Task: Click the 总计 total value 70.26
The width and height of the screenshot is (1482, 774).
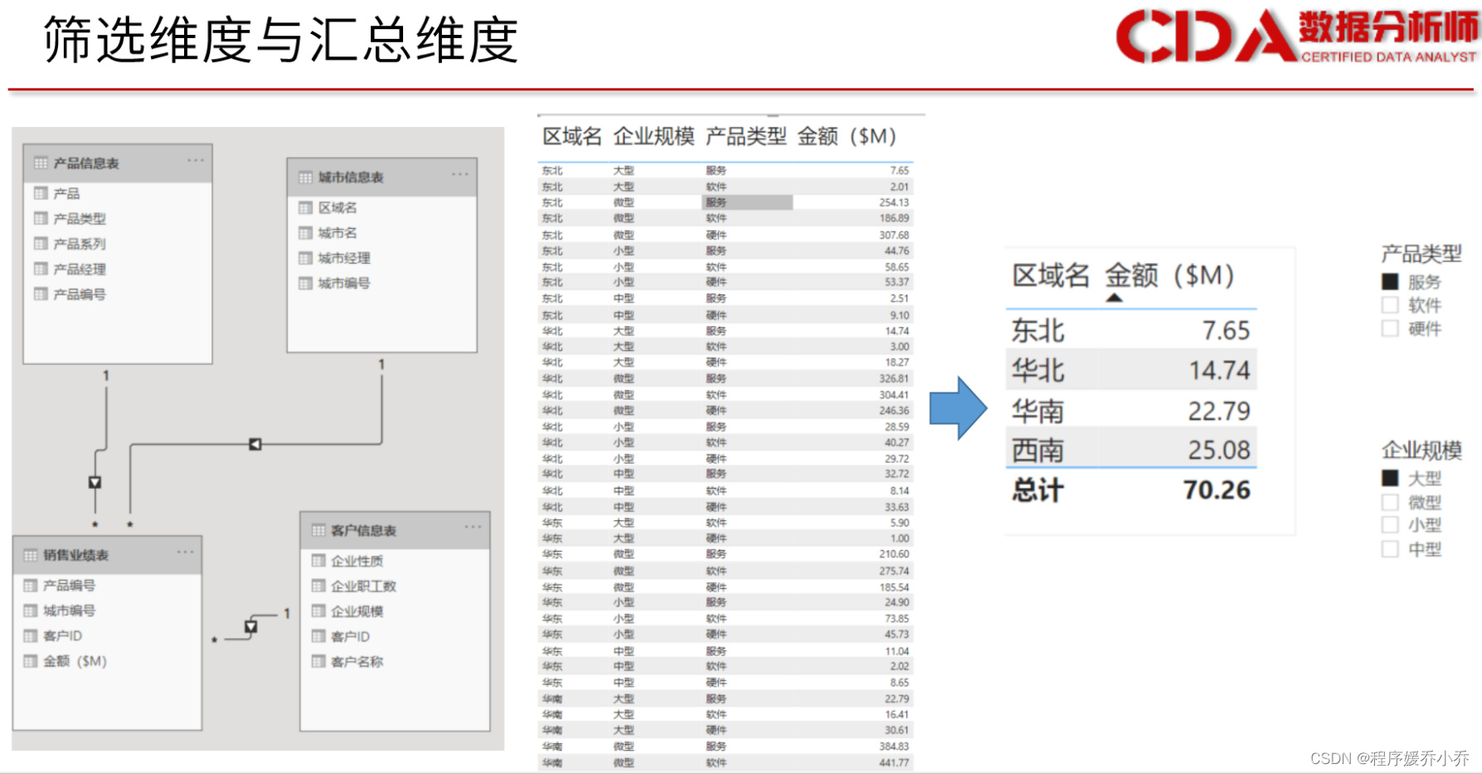Action: (1217, 489)
